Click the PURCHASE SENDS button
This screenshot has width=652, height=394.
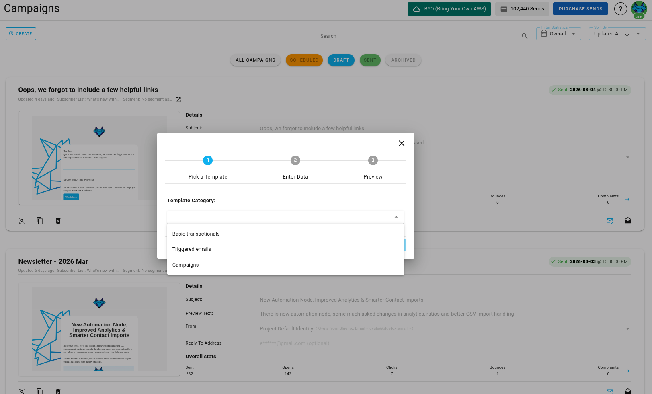click(580, 8)
